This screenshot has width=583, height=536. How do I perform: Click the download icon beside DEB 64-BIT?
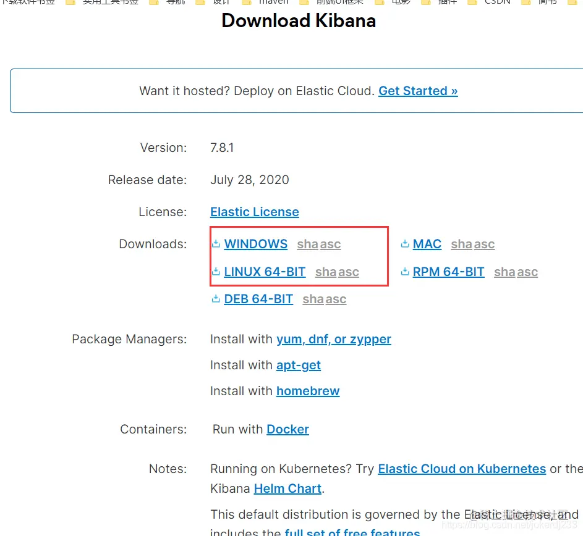tap(216, 299)
